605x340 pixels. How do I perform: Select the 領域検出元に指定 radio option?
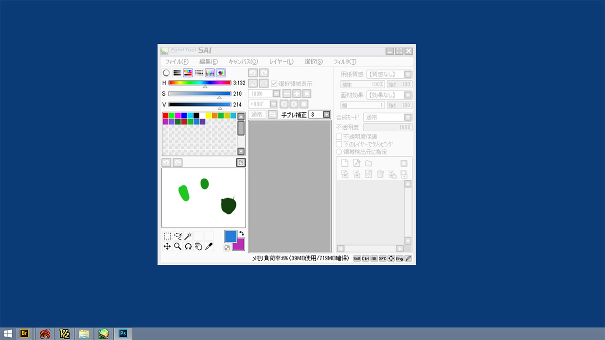(x=339, y=152)
